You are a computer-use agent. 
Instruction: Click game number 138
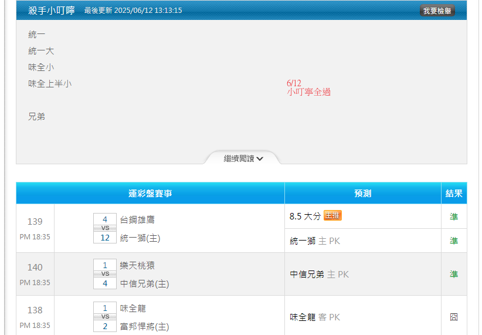(35, 310)
